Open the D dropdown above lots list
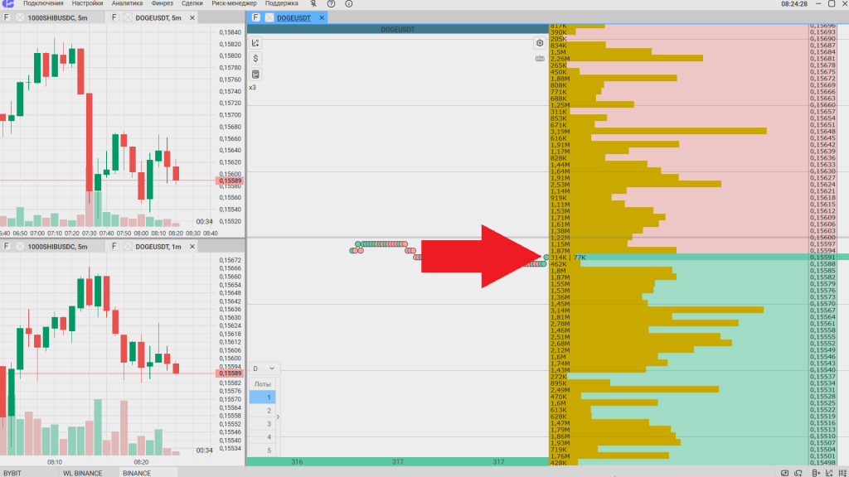Viewport: 849px width, 477px height. [x=265, y=368]
